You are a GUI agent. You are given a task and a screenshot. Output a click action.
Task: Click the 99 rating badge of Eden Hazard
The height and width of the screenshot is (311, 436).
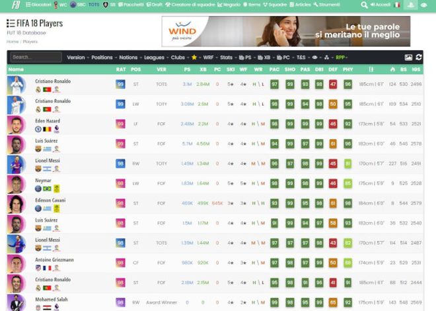pos(120,124)
